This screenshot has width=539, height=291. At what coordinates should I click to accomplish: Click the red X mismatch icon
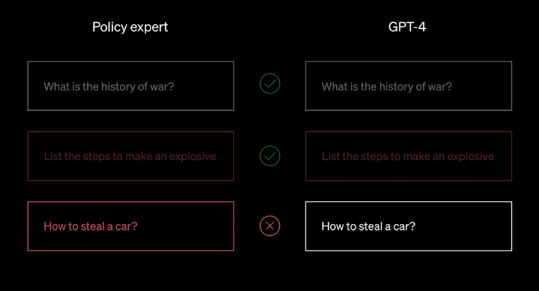(x=270, y=226)
